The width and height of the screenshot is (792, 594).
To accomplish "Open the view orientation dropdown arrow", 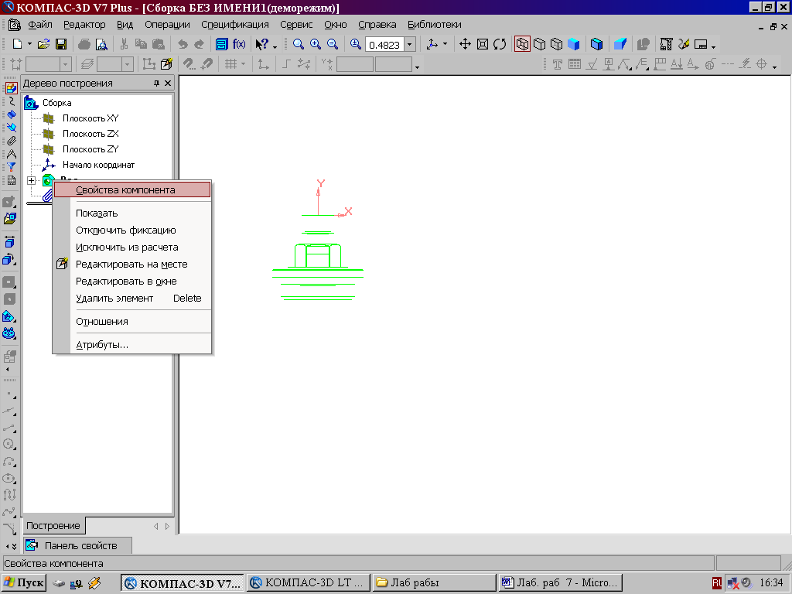I will pos(445,44).
